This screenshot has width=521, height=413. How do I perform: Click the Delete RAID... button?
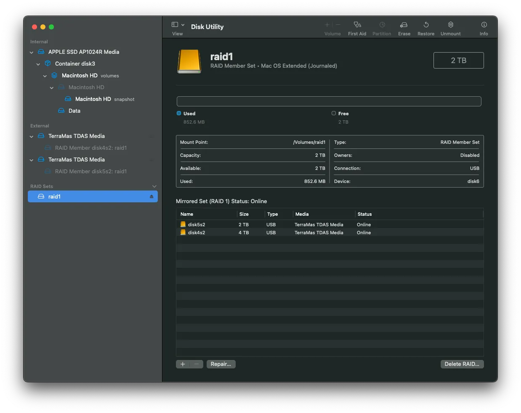(462, 364)
